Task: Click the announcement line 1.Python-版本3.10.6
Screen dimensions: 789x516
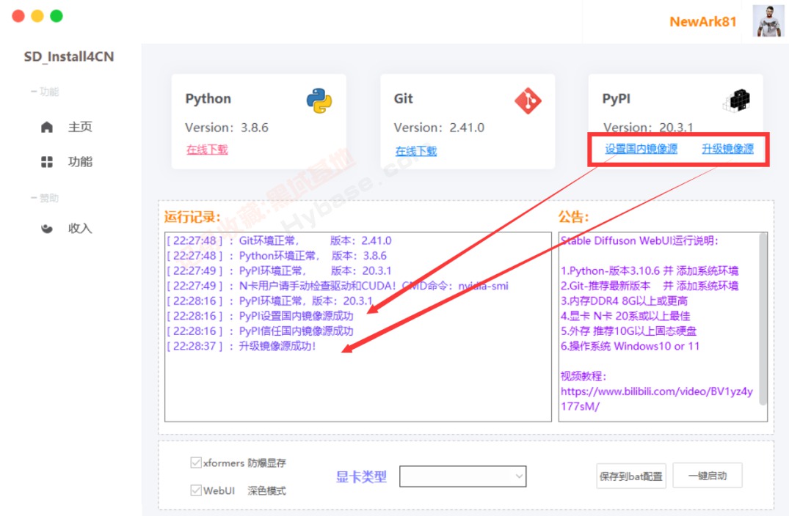Action: tap(650, 270)
